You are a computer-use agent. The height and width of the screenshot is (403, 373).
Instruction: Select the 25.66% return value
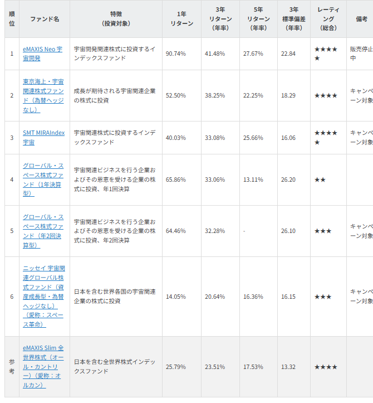point(253,138)
